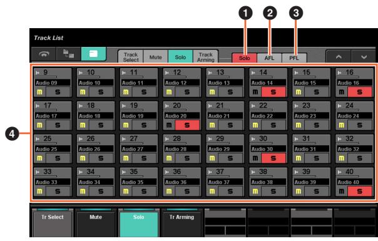Screen dimensions: 378x241
Task: Click the track type icon on track 35
Action: [124, 172]
